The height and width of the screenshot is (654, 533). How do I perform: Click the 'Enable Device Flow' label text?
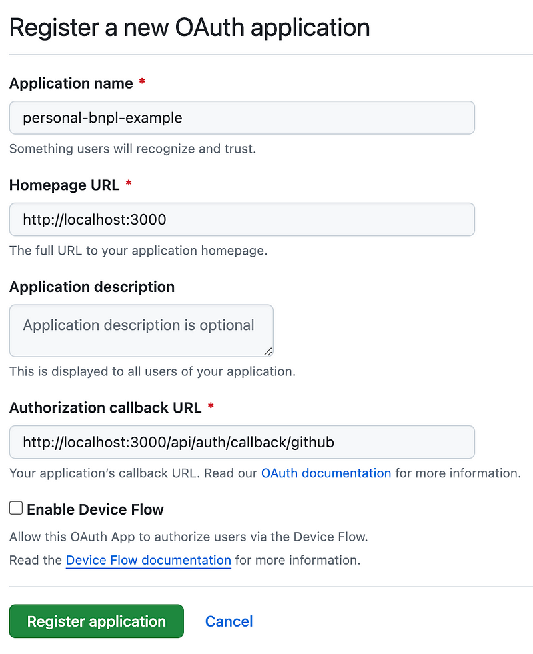pyautogui.click(x=95, y=510)
